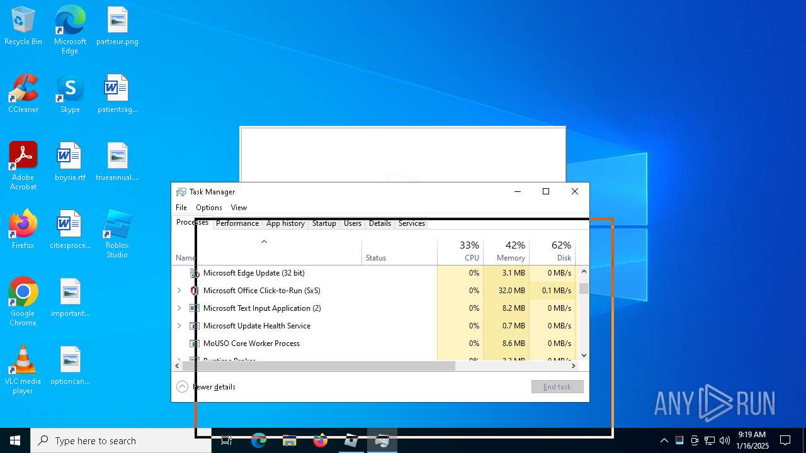This screenshot has width=806, height=453.
Task: Open the File menu in Task Manager
Action: pos(181,208)
